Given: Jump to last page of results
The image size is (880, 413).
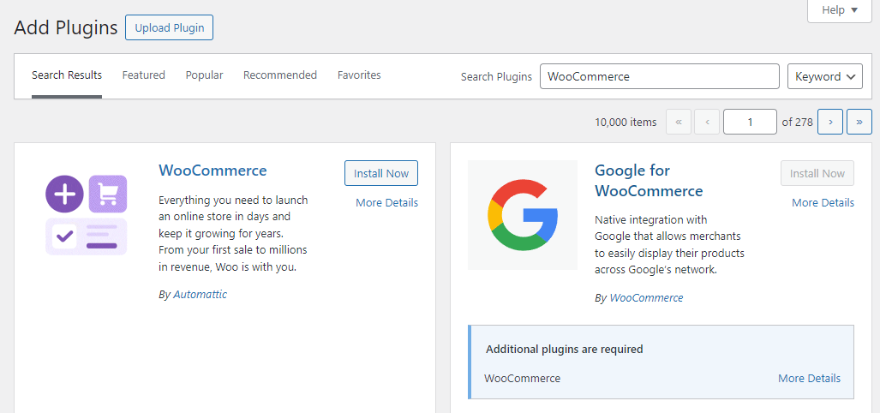Looking at the screenshot, I should (x=859, y=122).
